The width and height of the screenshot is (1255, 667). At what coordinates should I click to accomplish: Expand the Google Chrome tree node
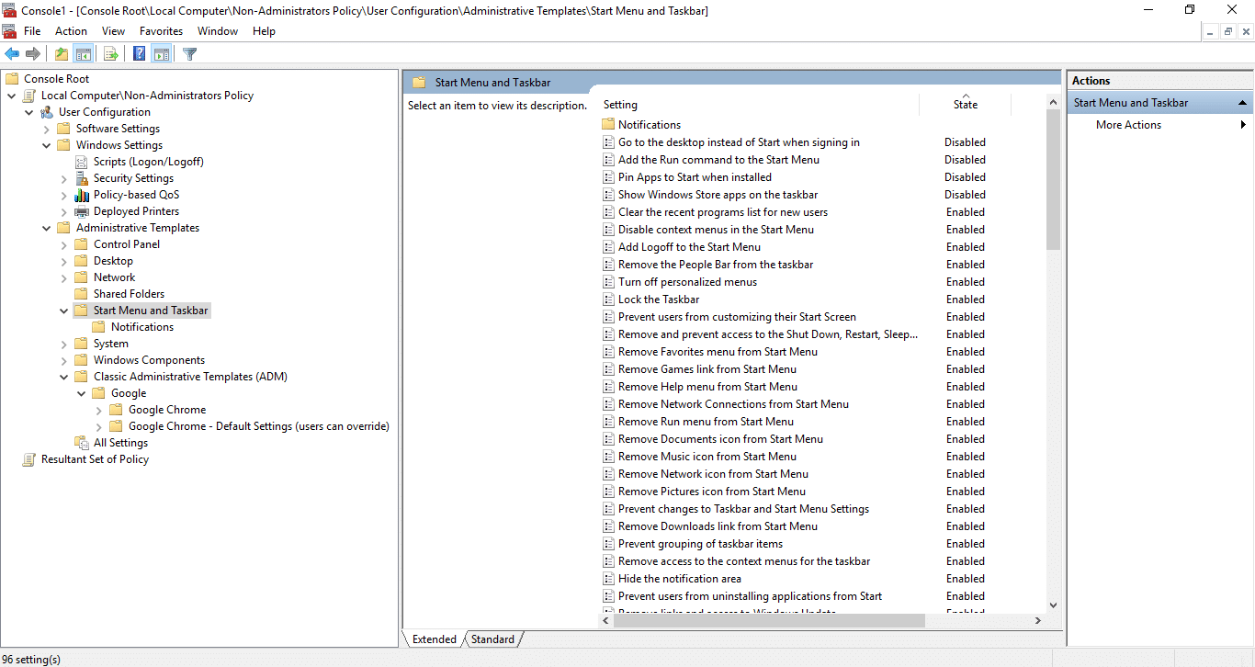tap(98, 410)
